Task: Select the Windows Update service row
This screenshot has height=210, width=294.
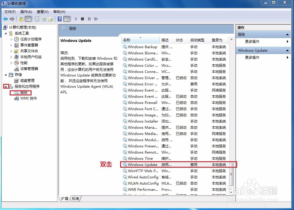Action: tap(175, 165)
